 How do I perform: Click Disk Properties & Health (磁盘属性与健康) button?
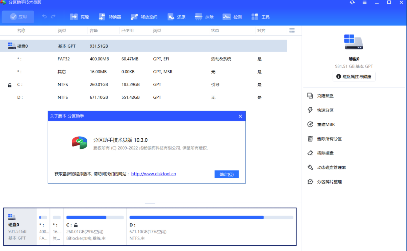tap(354, 77)
